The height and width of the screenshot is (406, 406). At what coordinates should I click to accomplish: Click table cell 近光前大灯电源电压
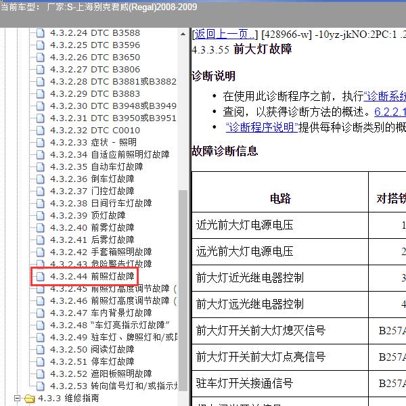click(280, 225)
